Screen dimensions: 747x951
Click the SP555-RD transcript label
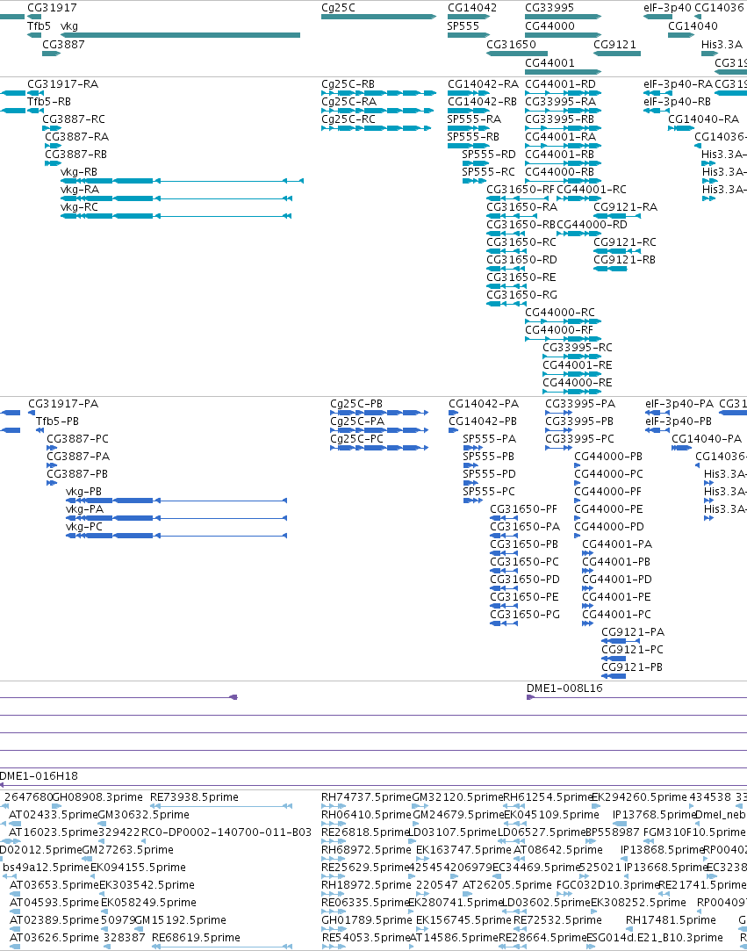click(x=489, y=155)
